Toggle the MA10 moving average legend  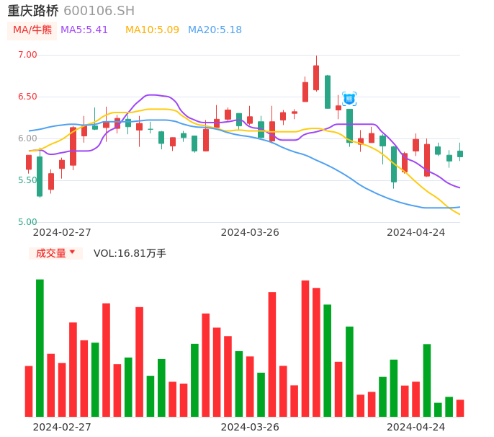[152, 30]
